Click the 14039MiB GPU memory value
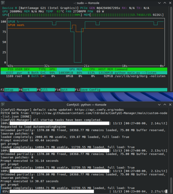Screen dimensions: 173x194 [66, 73]
